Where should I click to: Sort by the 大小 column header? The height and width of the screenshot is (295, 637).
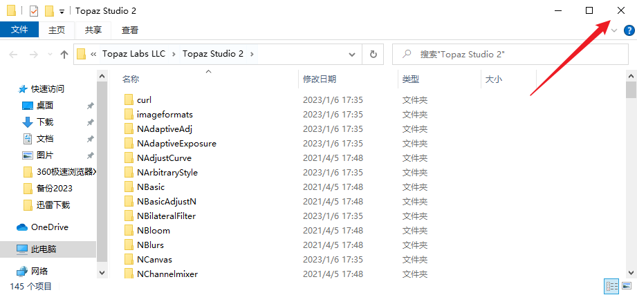click(x=494, y=79)
